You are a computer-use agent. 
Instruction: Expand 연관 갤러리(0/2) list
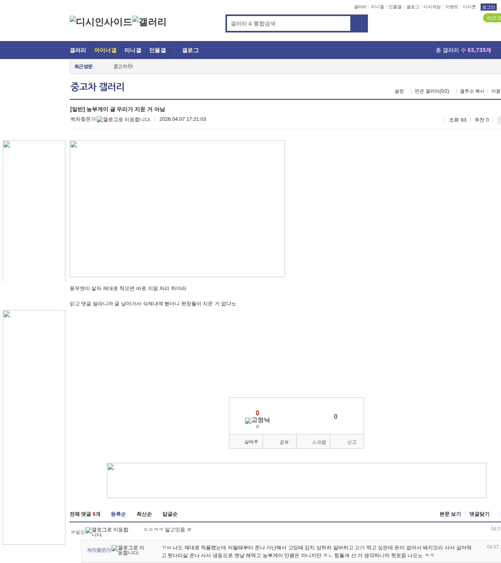click(431, 91)
